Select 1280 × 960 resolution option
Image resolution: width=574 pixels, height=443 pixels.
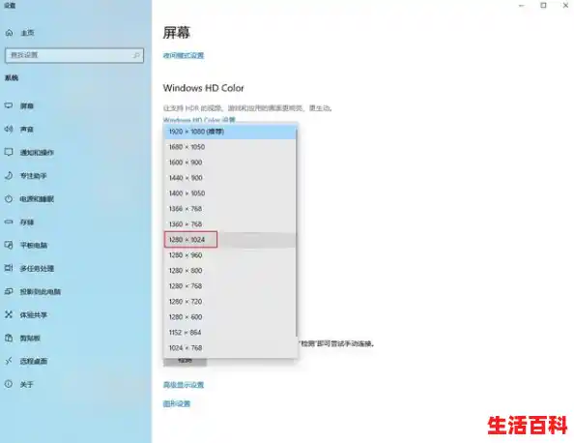(230, 255)
